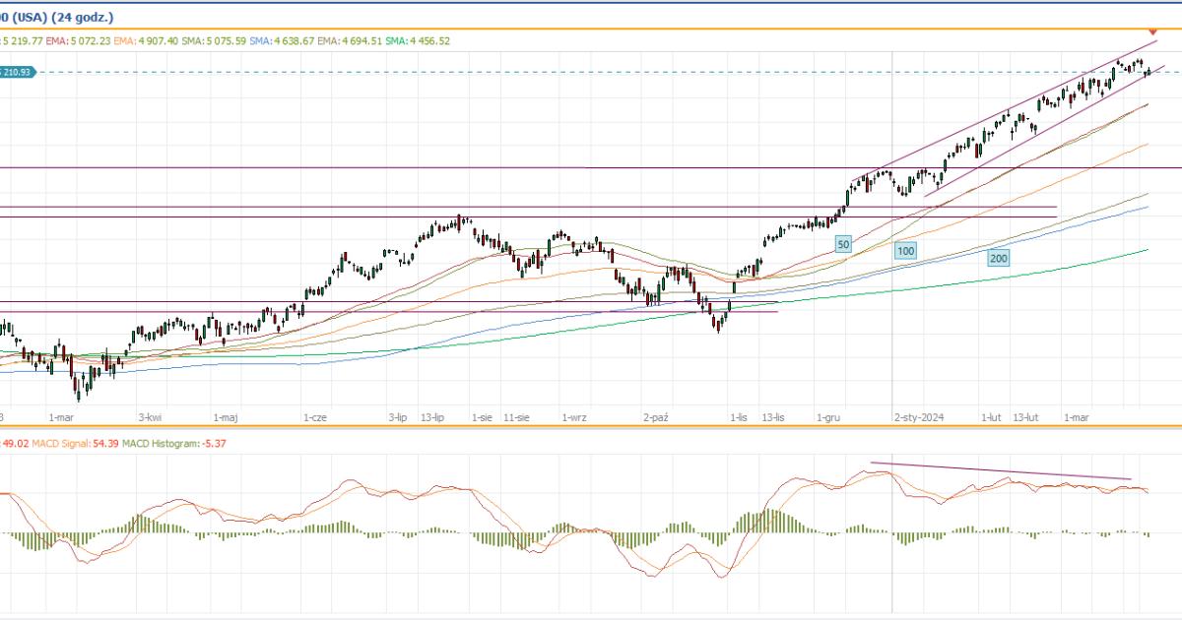
Task: Select the purple divergence trendline on MACD panel
Action: click(x=1000, y=470)
